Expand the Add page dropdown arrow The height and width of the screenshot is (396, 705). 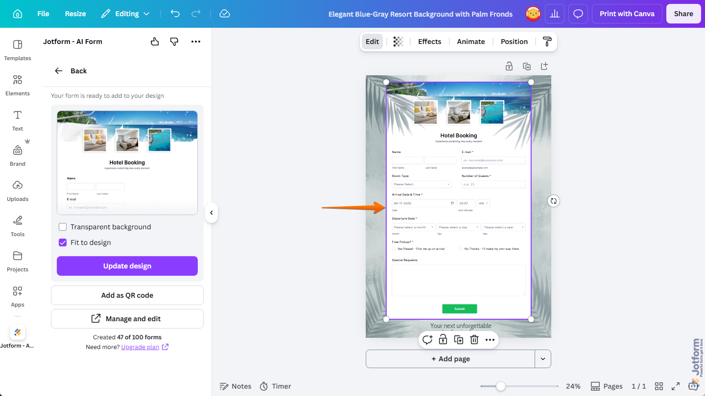tap(543, 359)
